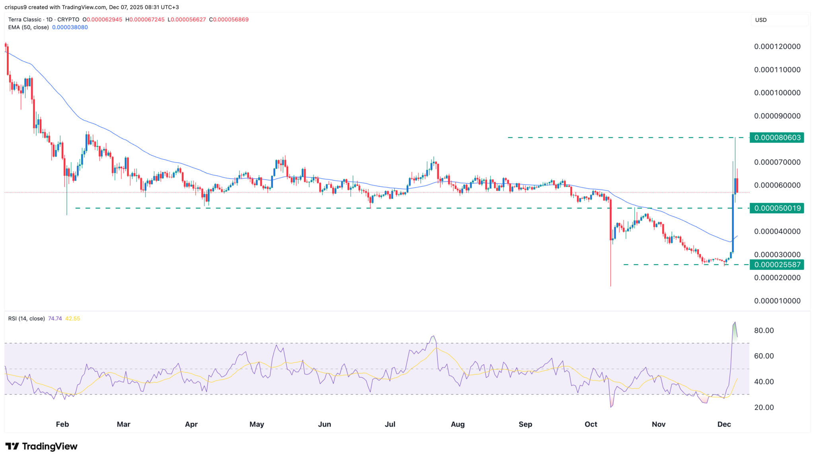
Task: Click the 0.000050019 price level label
Action: 777,208
